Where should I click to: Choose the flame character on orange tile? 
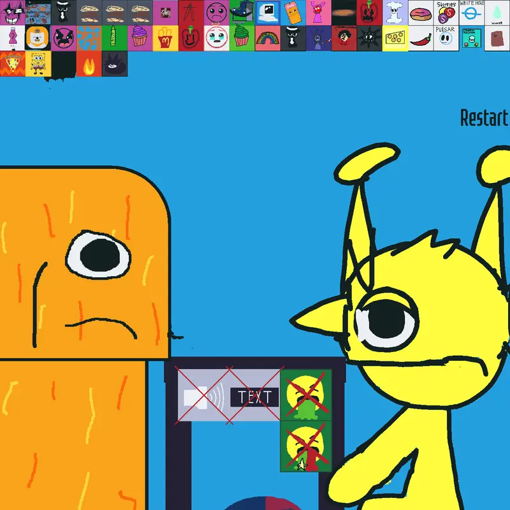click(x=89, y=64)
